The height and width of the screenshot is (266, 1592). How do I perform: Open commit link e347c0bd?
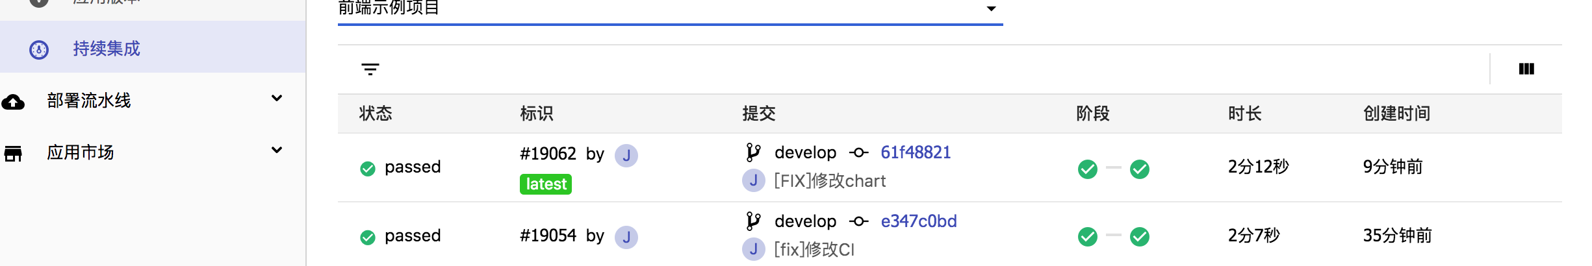[x=919, y=221]
